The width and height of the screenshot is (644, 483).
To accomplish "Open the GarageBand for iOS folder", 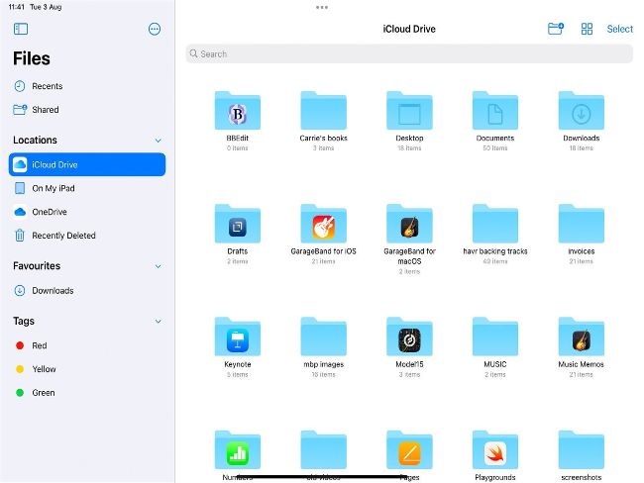I will tap(323, 227).
